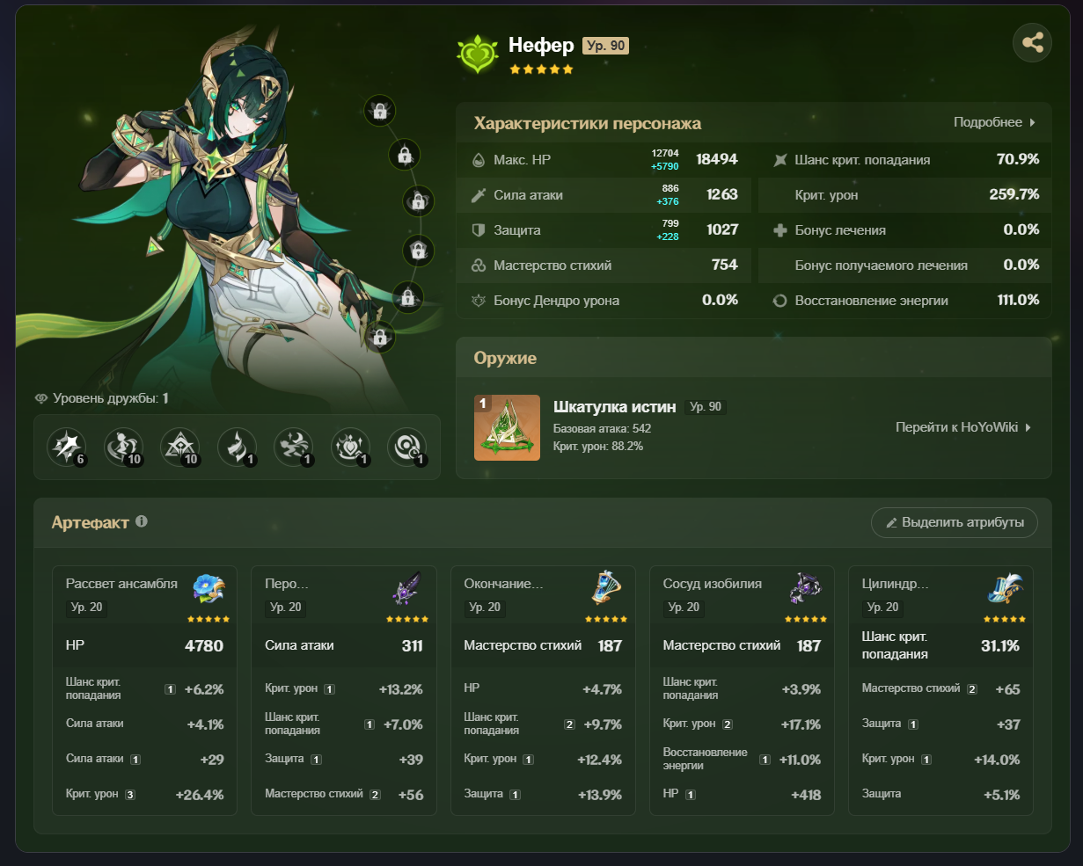
Task: Expand Подробнее character stats details
Action: coord(995,122)
